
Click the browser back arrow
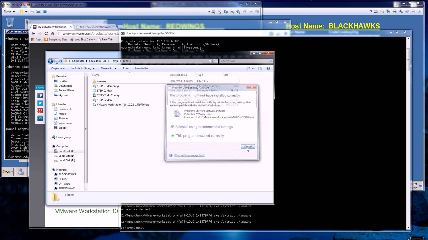point(33,33)
